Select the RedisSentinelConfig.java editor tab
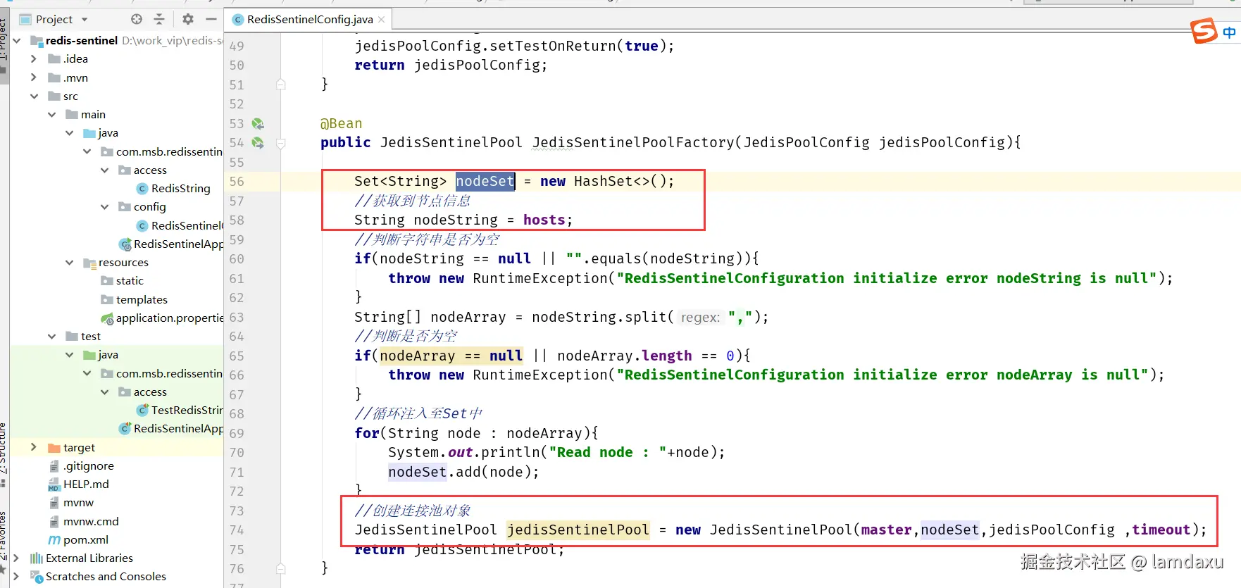The height and width of the screenshot is (588, 1241). [x=308, y=20]
